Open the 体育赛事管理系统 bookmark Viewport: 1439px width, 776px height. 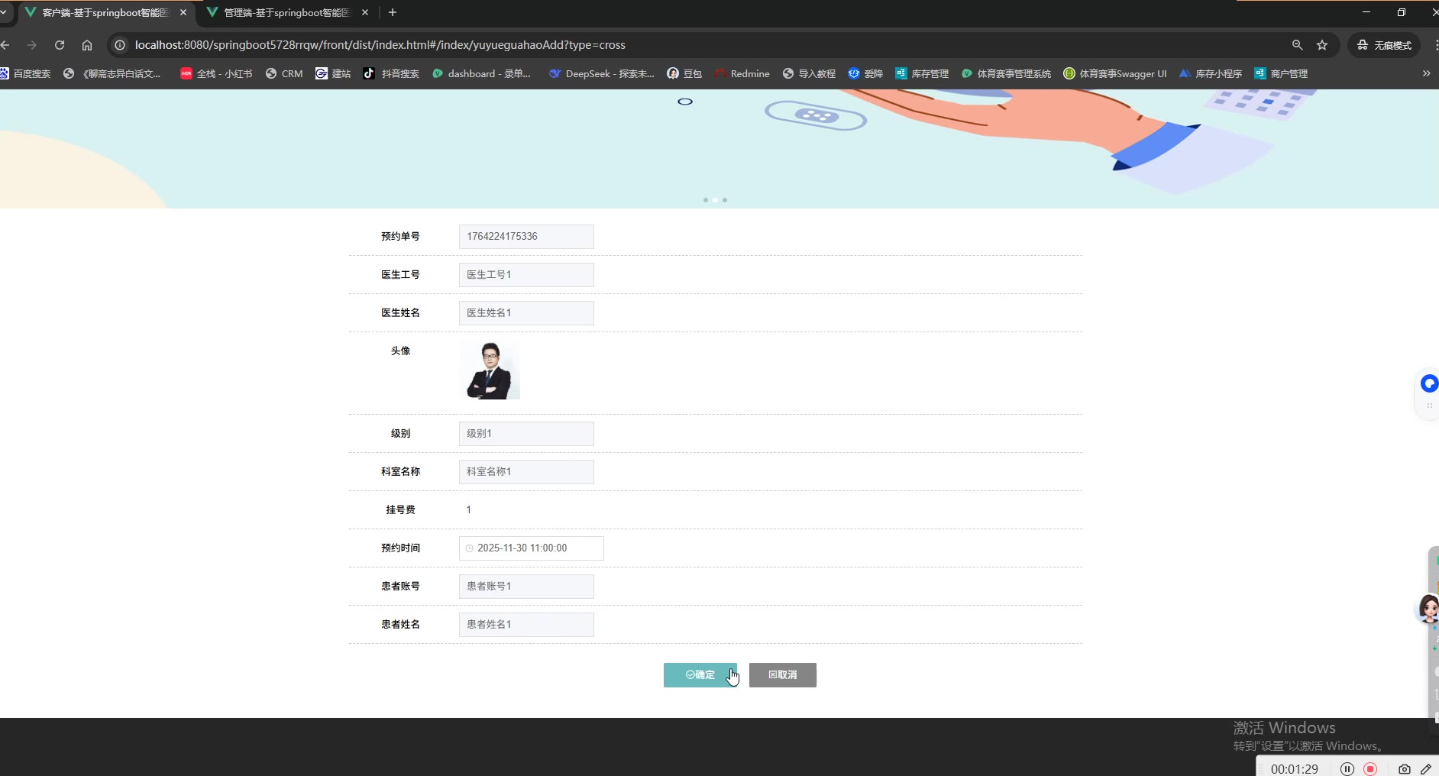pyautogui.click(x=1006, y=73)
